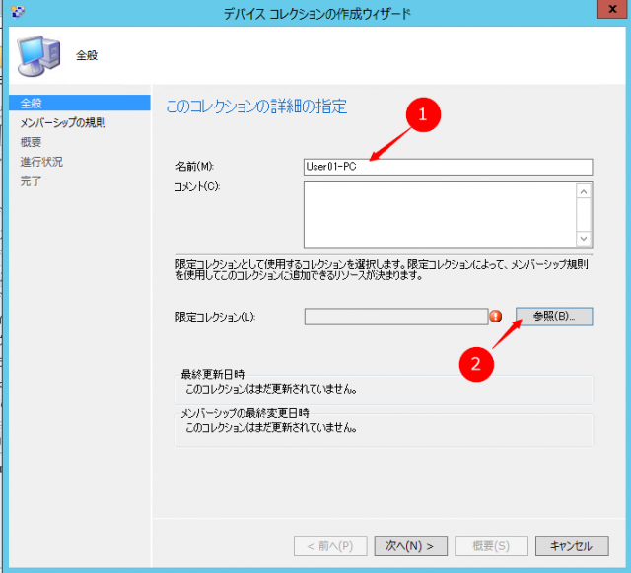Click the red annotation marker numbered 2
631x573 pixels.
point(475,363)
